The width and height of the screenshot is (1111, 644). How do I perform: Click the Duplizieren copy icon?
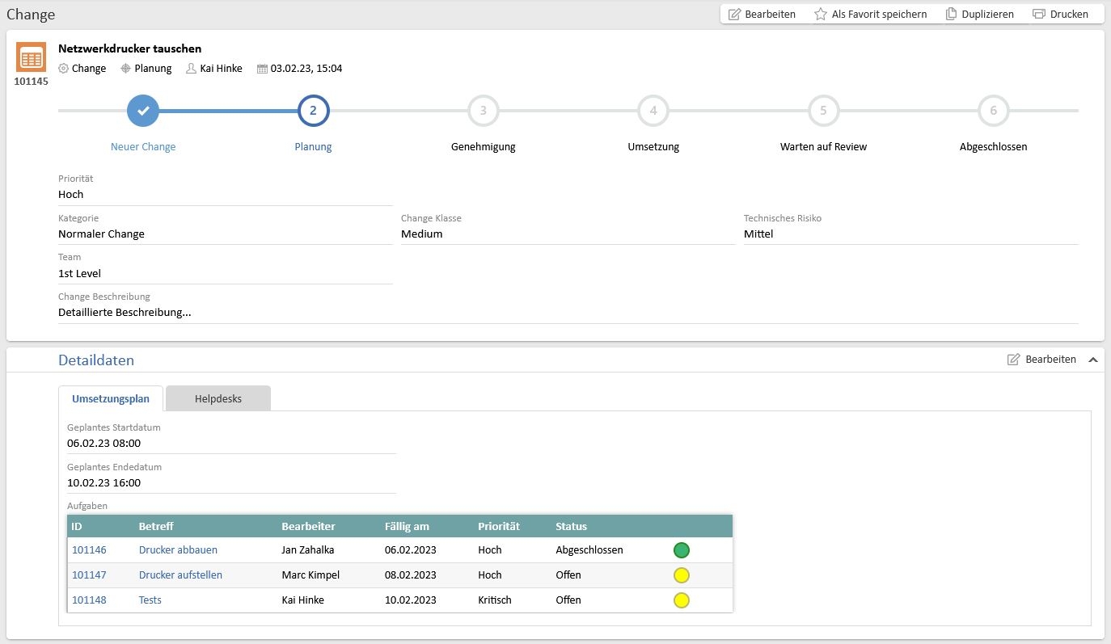tap(952, 14)
